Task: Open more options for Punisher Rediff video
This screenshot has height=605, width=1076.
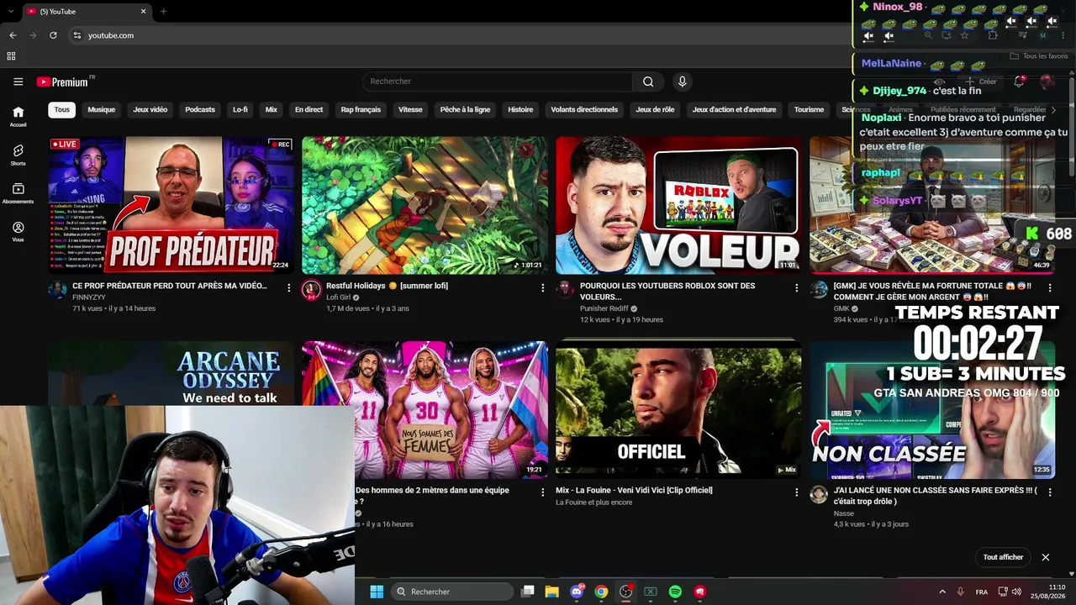Action: [x=797, y=287]
